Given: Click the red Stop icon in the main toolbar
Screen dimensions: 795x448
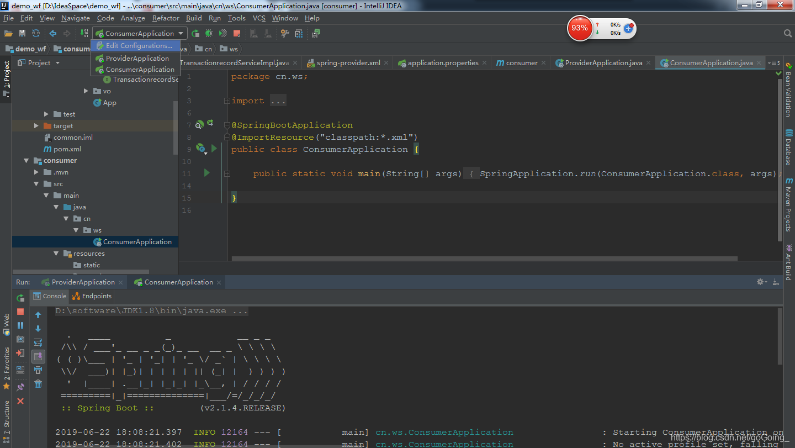Looking at the screenshot, I should pyautogui.click(x=237, y=34).
